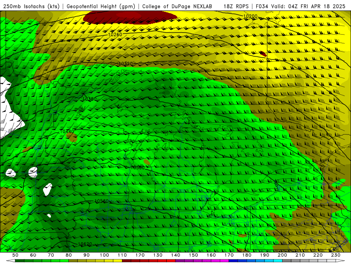
Task: Click the 50 kts legend label
Action: [x=15, y=255]
